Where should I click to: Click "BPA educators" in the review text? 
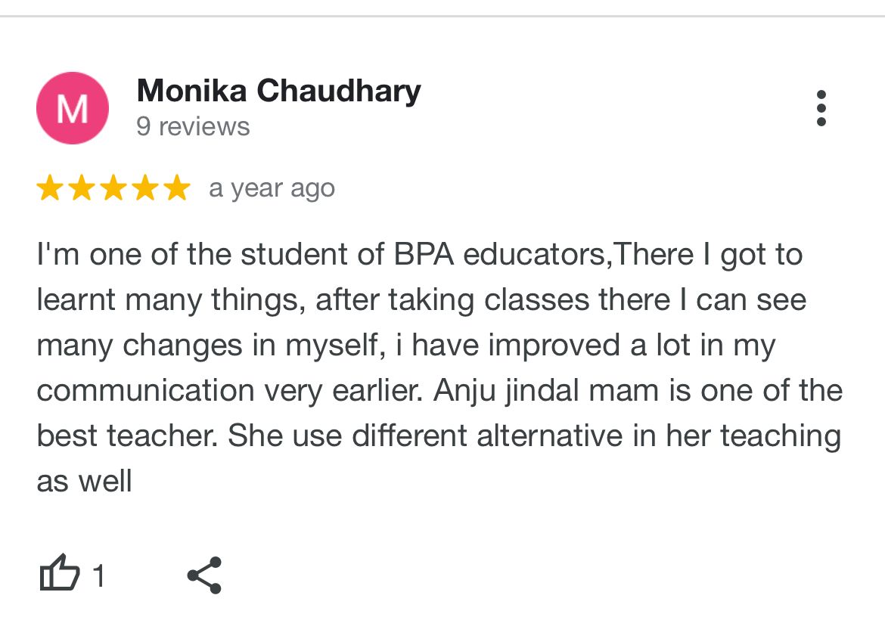point(499,255)
